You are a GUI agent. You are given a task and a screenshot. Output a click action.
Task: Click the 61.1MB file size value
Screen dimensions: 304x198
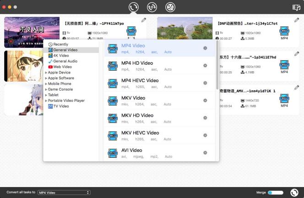tap(250, 106)
